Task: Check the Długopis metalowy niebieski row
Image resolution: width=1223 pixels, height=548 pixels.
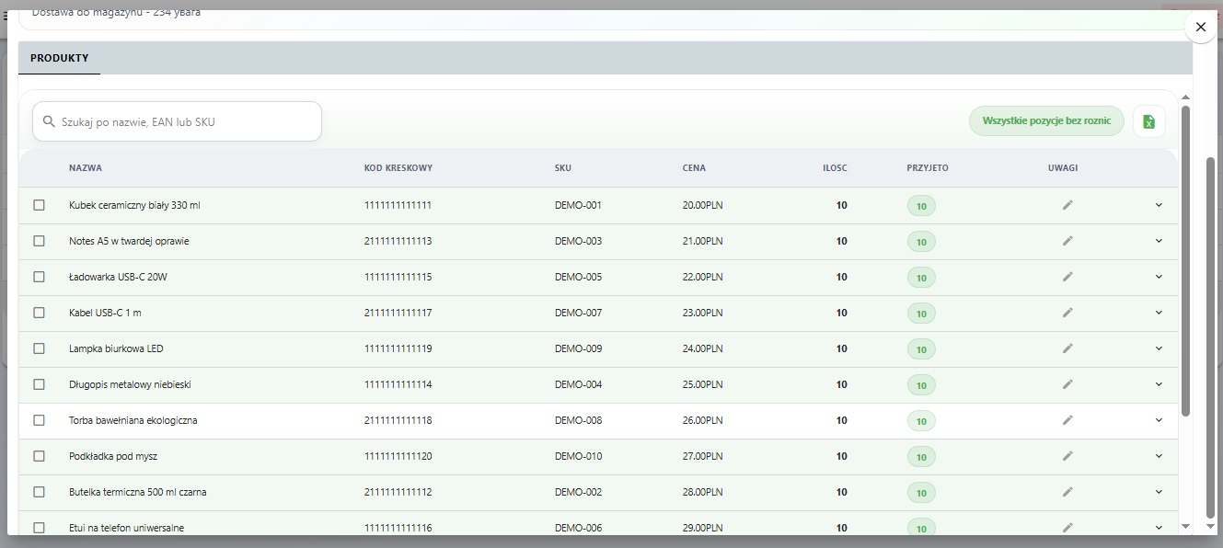Action: pos(39,384)
